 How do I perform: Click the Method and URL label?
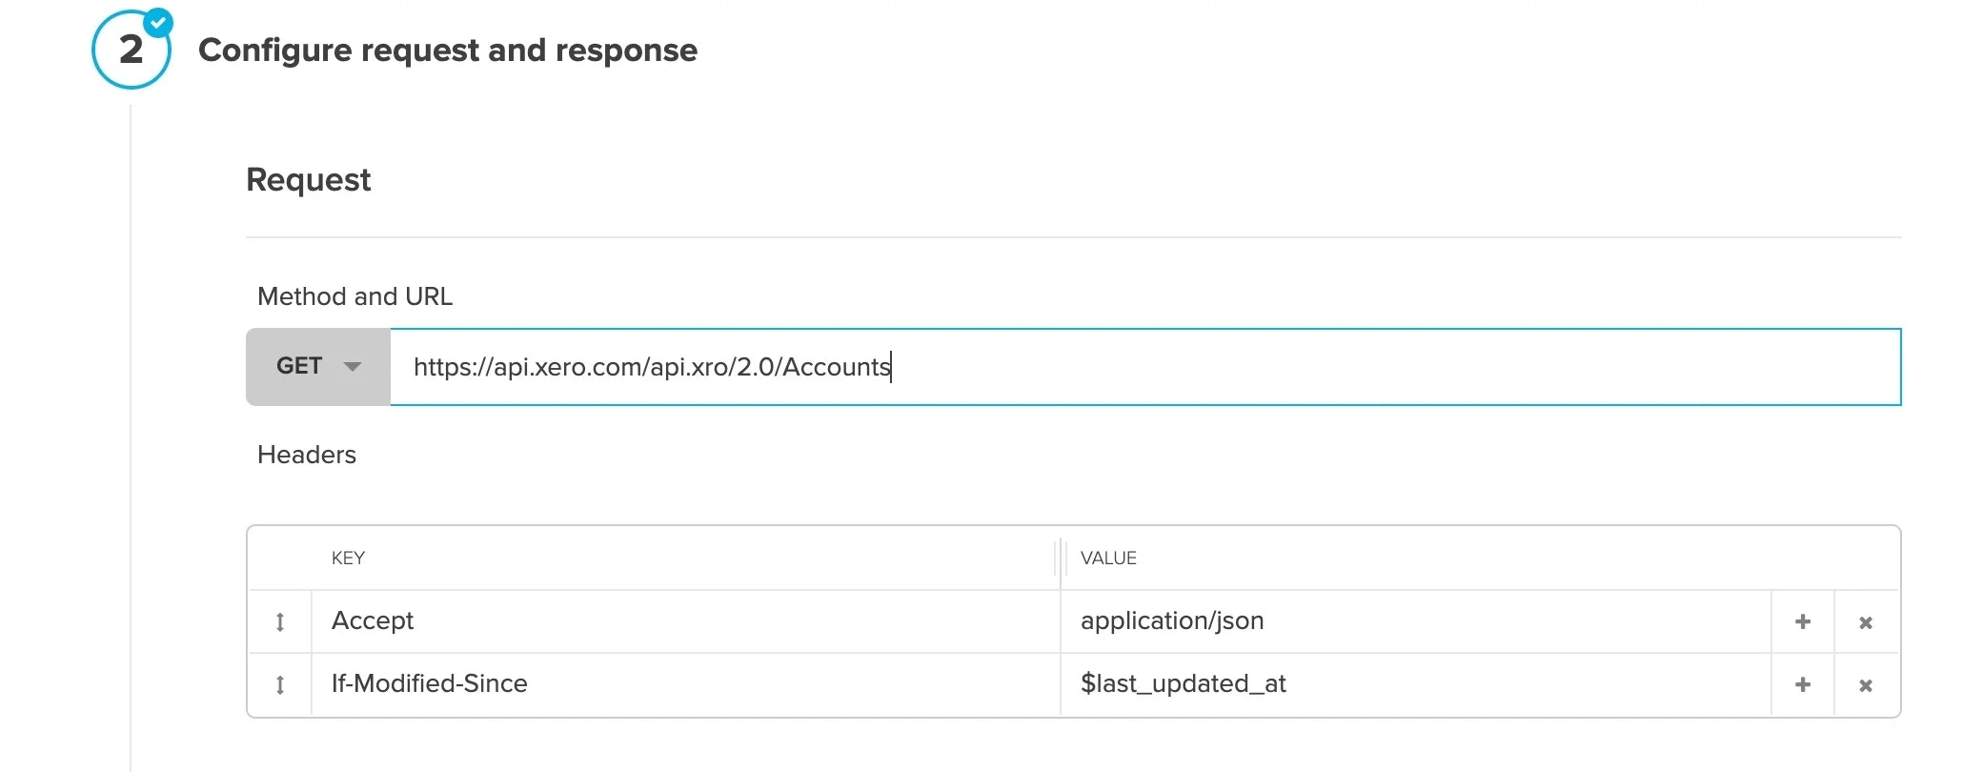point(354,296)
